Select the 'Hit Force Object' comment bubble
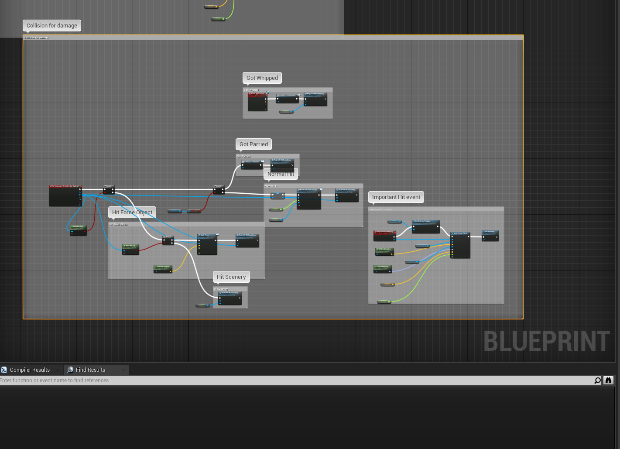 pos(132,213)
